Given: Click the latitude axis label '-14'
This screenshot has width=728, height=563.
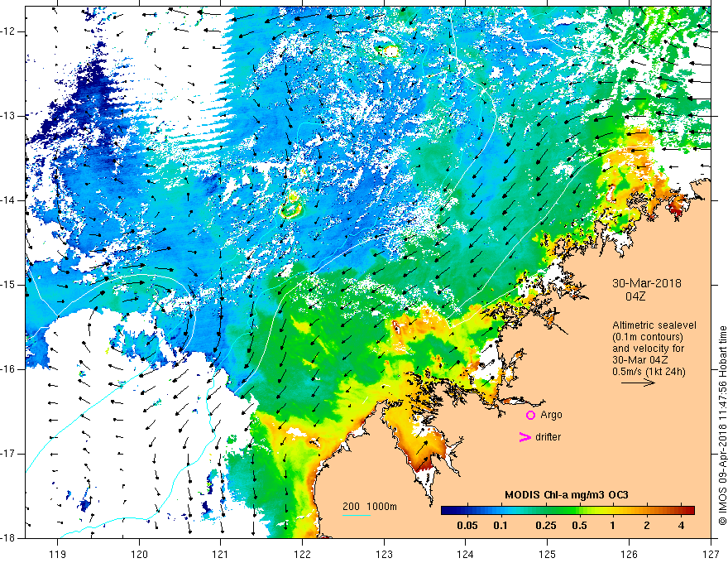Looking at the screenshot, I should [9, 200].
